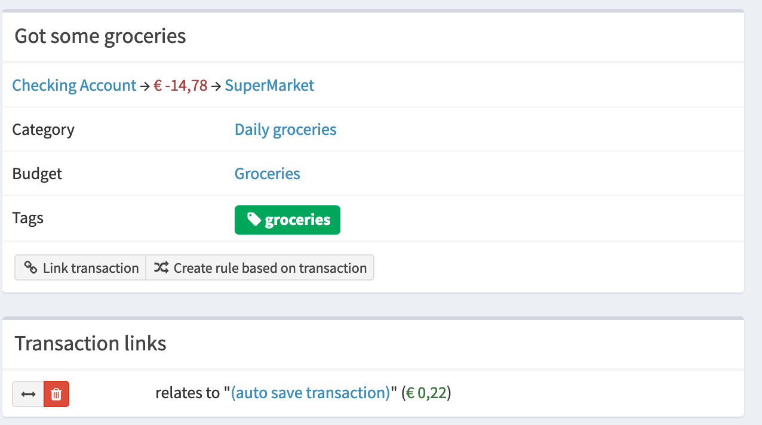Screen dimensions: 762x425
Task: Select the green groceries tag label
Action: pos(297,220)
